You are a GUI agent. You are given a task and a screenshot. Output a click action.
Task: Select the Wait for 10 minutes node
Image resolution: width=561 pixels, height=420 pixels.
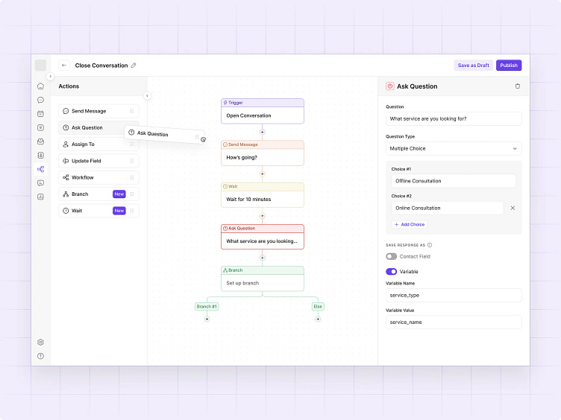(x=263, y=195)
